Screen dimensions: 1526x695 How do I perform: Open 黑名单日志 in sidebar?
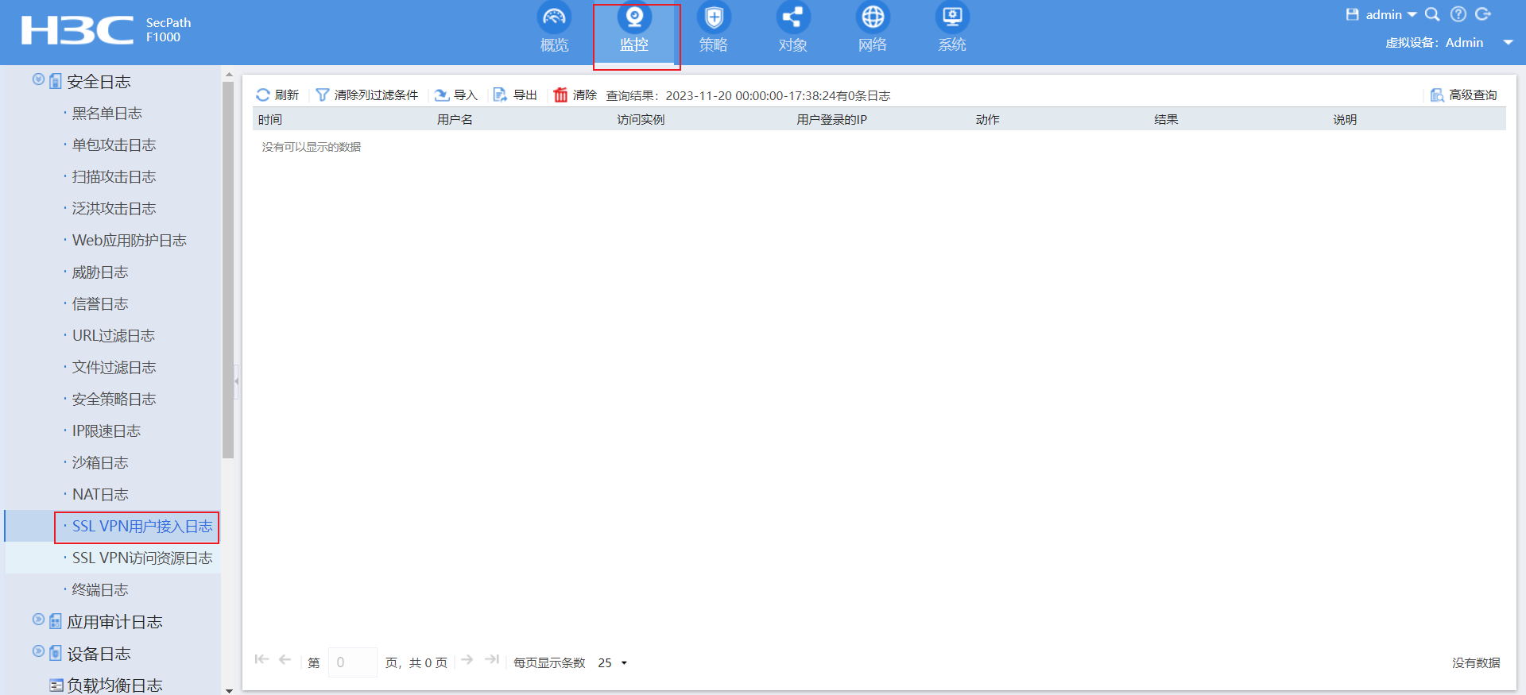[107, 114]
